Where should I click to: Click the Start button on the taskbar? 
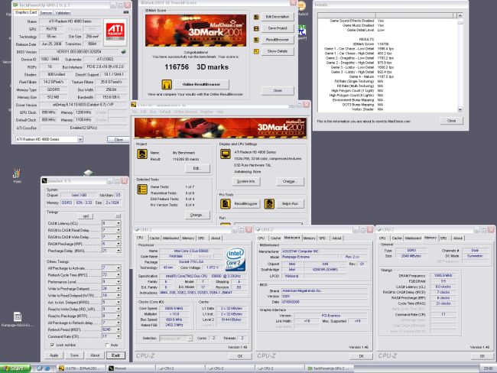13,368
